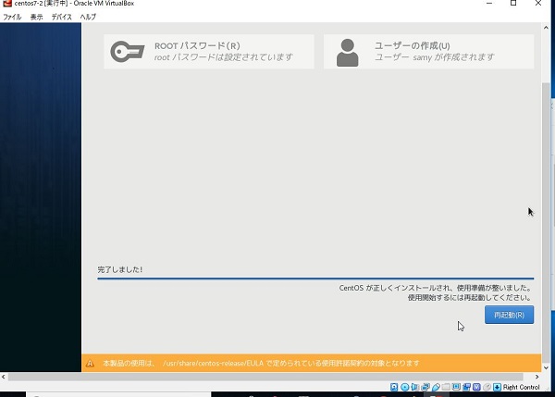Open the 表示 menu
Image resolution: width=555 pixels, height=397 pixels.
(36, 17)
